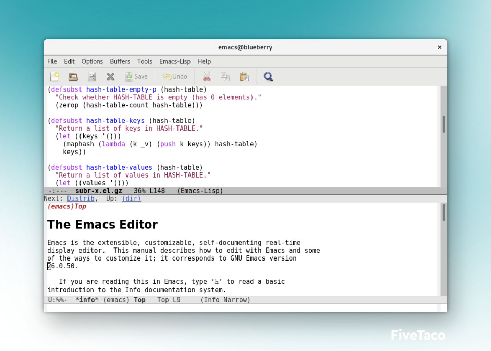Open the Options menu
The image size is (491, 351).
click(92, 61)
